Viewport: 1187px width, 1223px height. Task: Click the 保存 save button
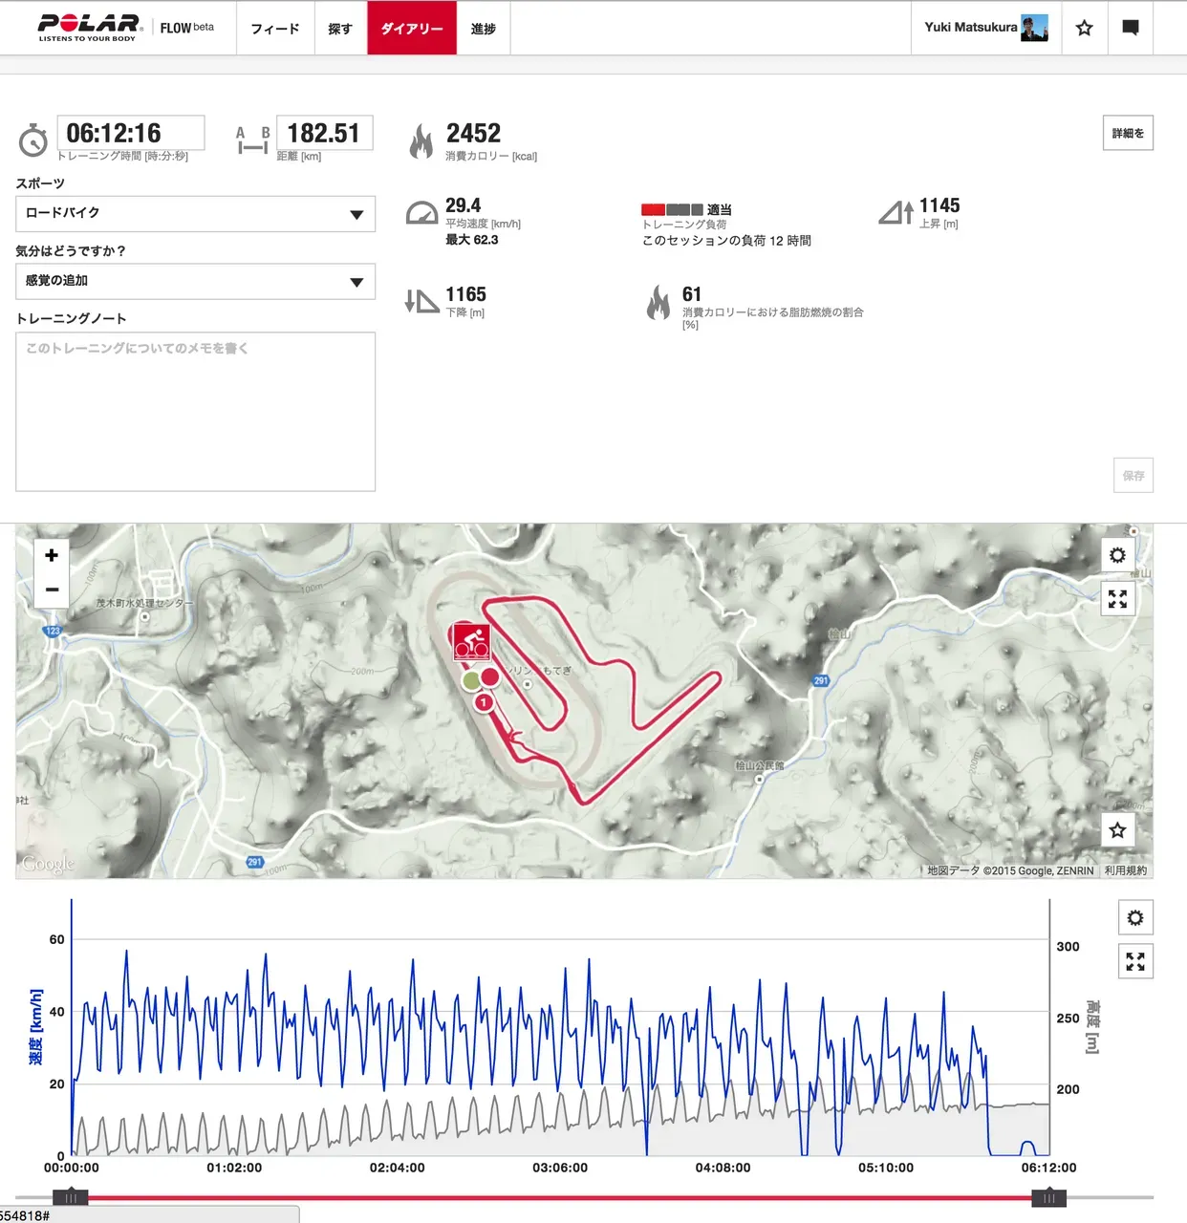[1132, 475]
